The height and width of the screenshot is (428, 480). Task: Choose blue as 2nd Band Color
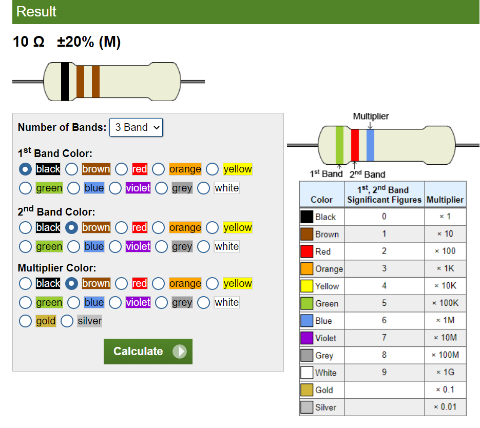[x=73, y=246]
